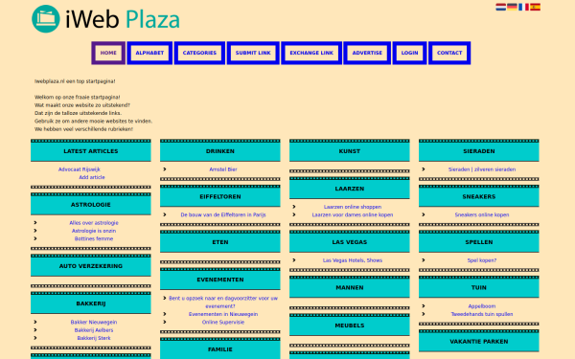Go to the Submit Link page
This screenshot has height=359, width=575.
[253, 53]
